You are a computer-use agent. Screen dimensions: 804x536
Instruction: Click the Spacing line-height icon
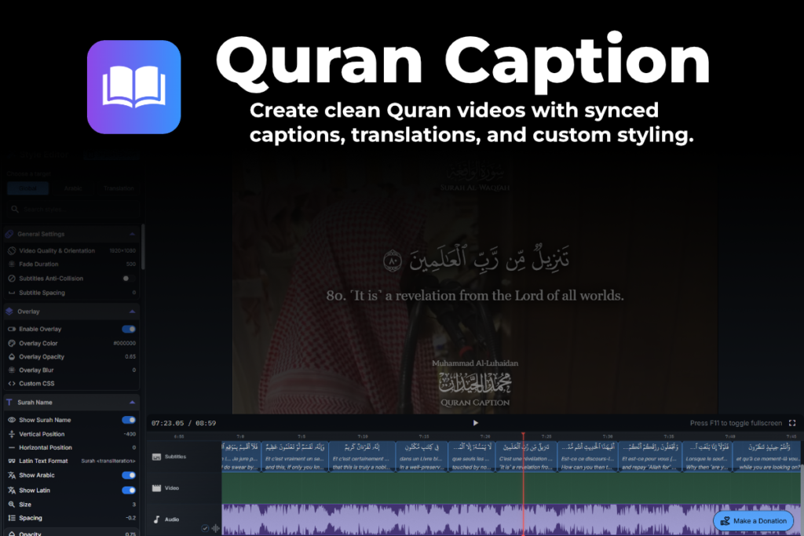(12, 518)
